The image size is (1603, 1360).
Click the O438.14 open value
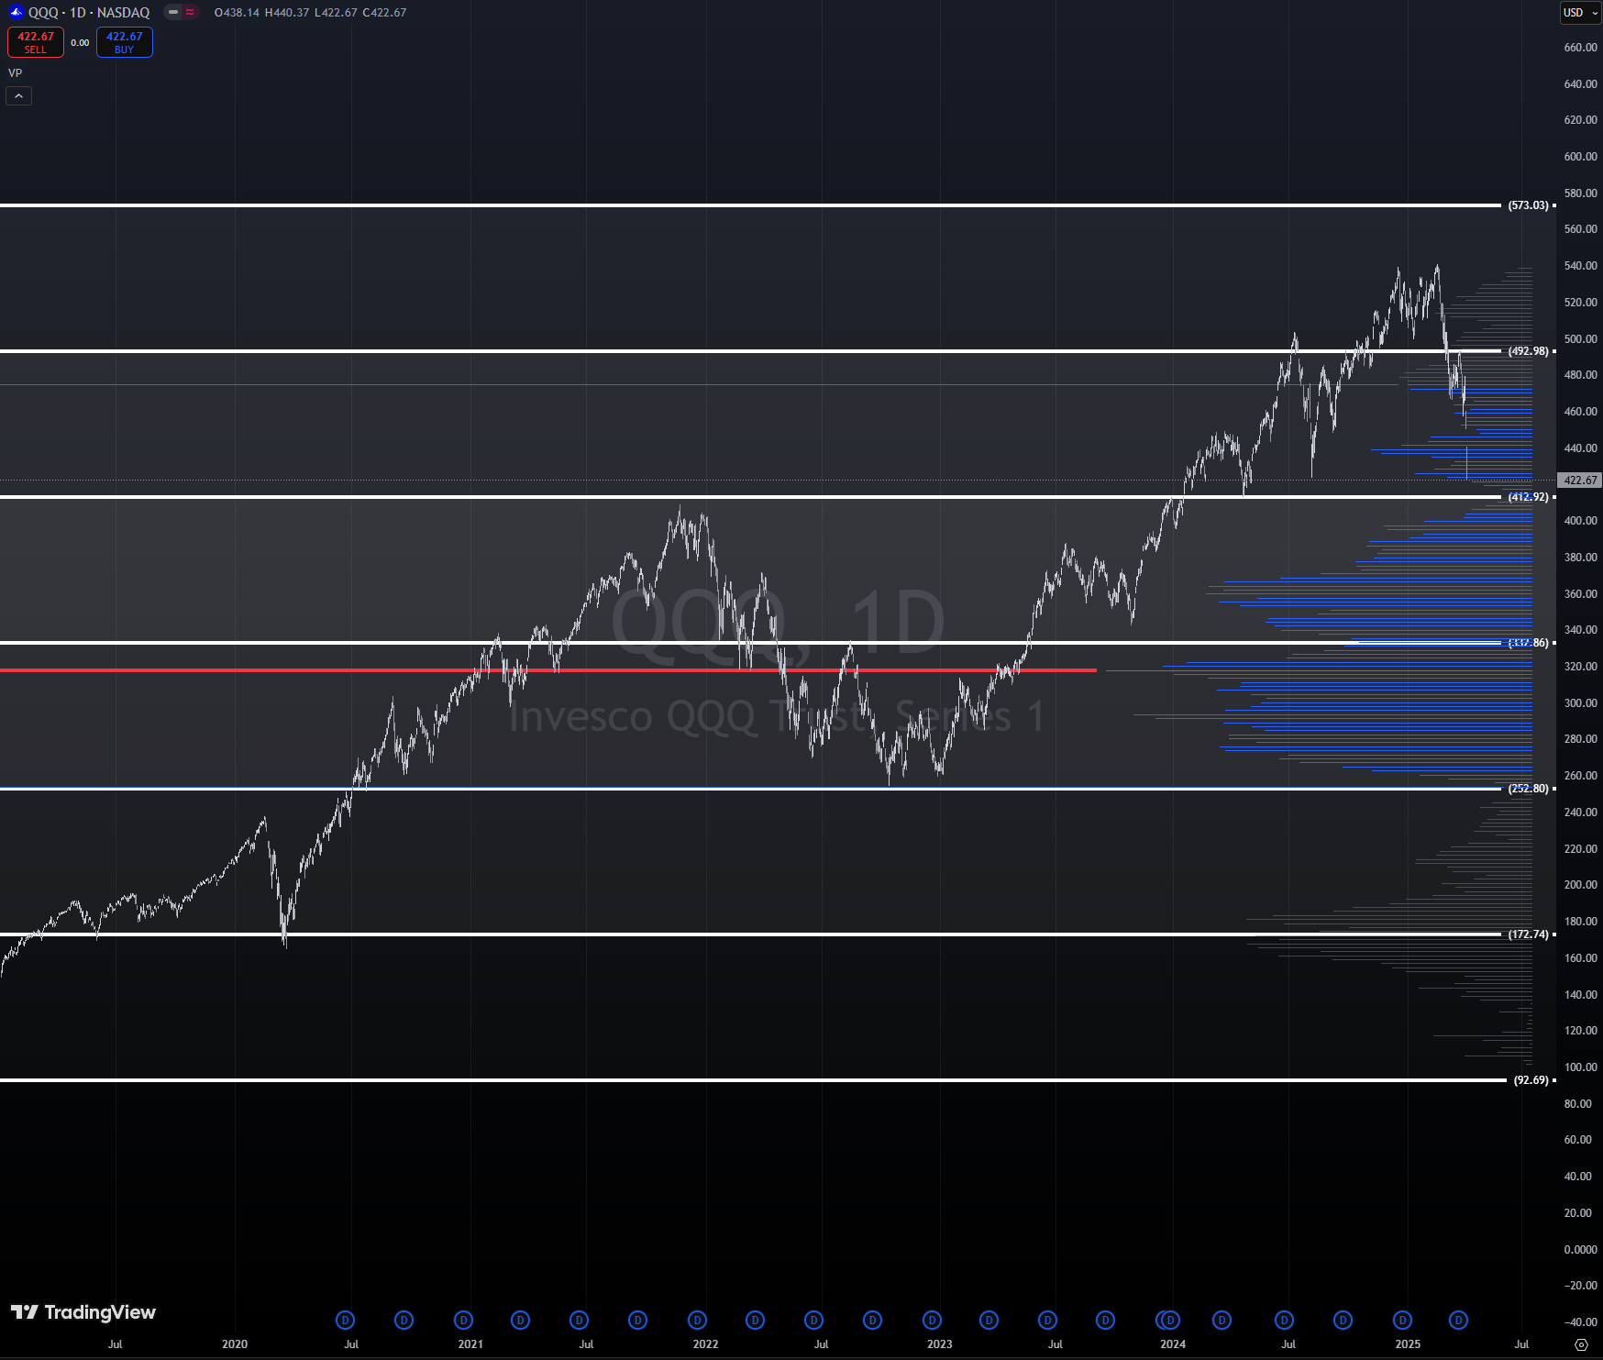[237, 13]
